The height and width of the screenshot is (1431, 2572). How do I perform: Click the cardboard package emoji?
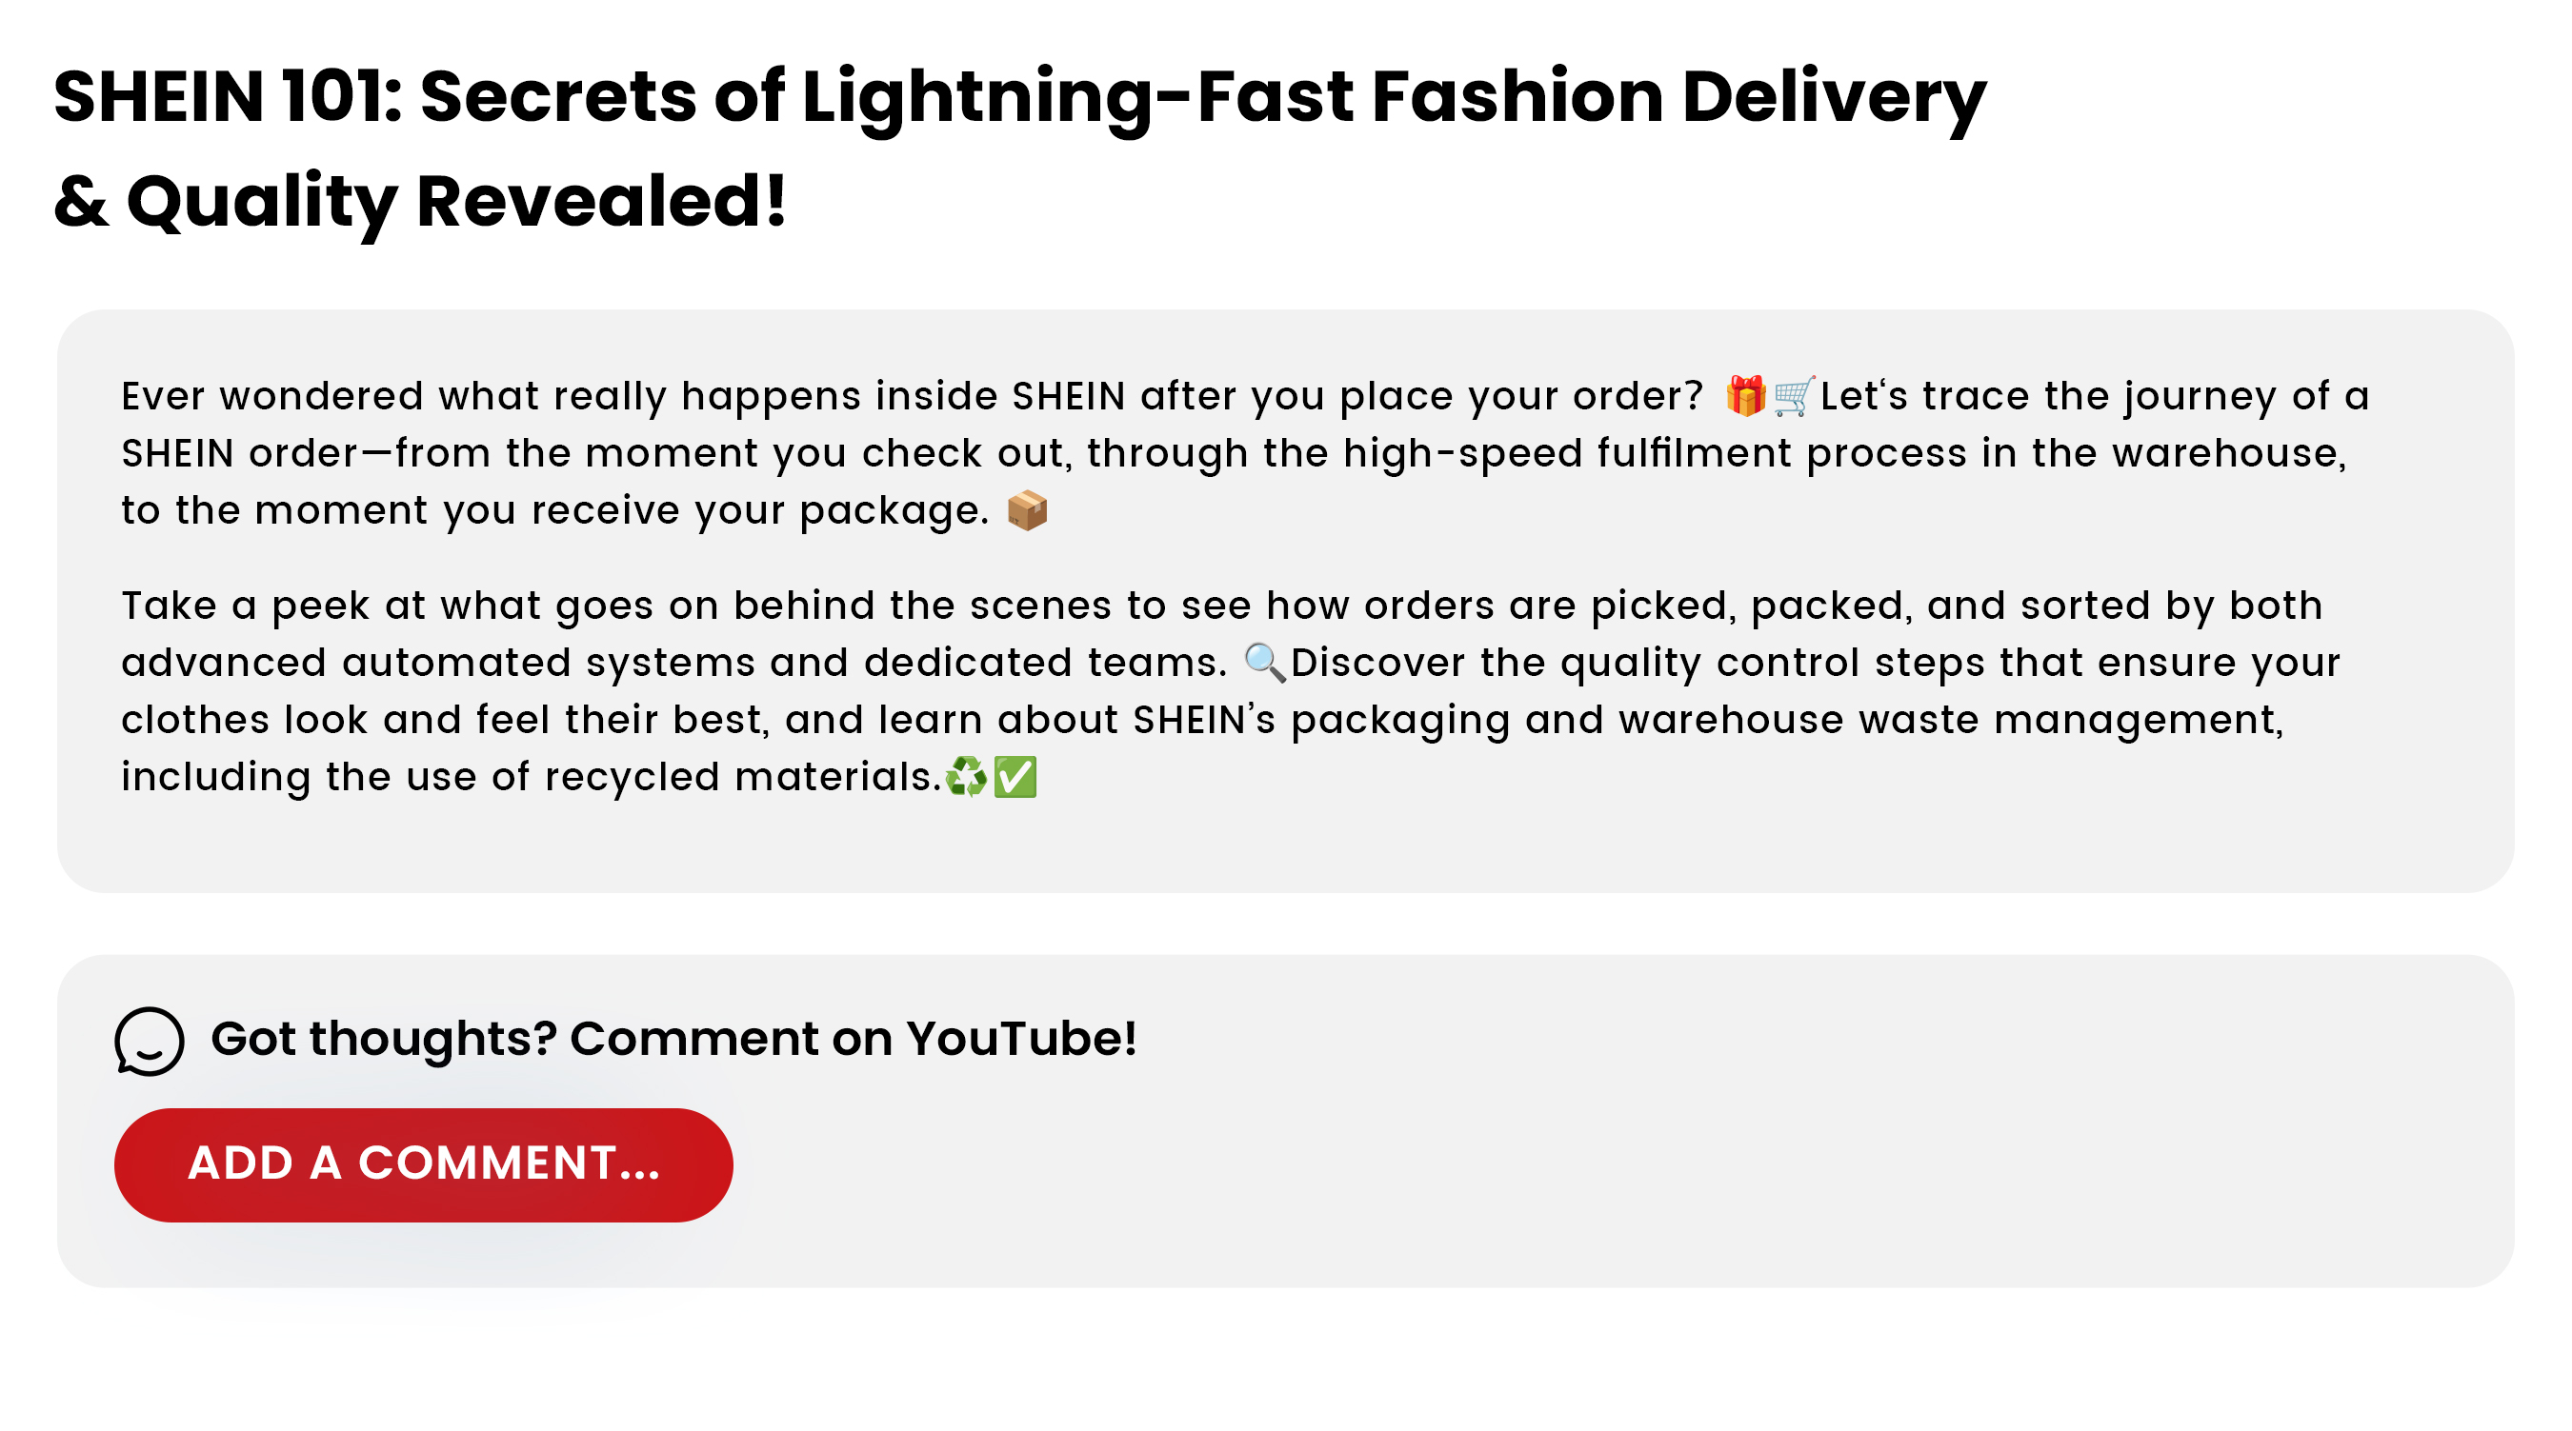point(1026,511)
